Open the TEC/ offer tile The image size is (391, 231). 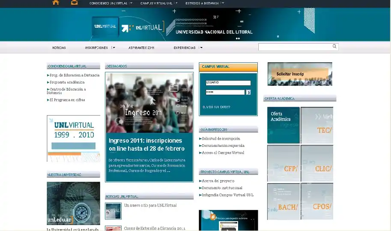317,125
